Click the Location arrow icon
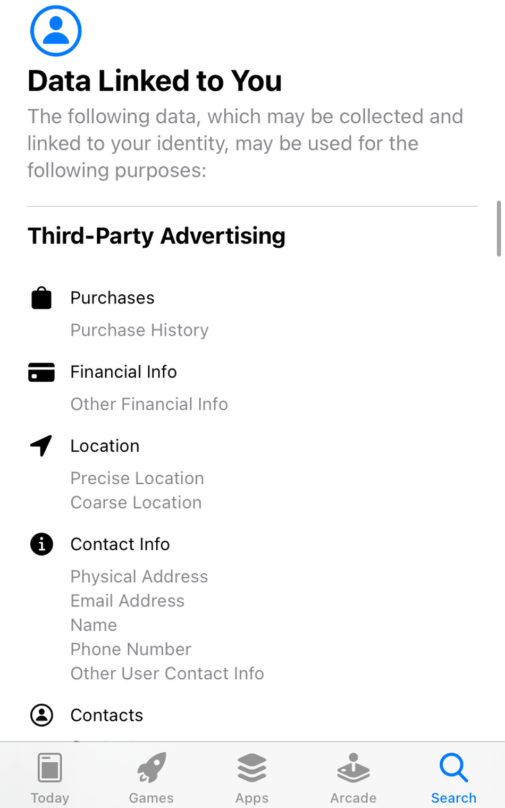This screenshot has height=808, width=505. tap(41, 445)
